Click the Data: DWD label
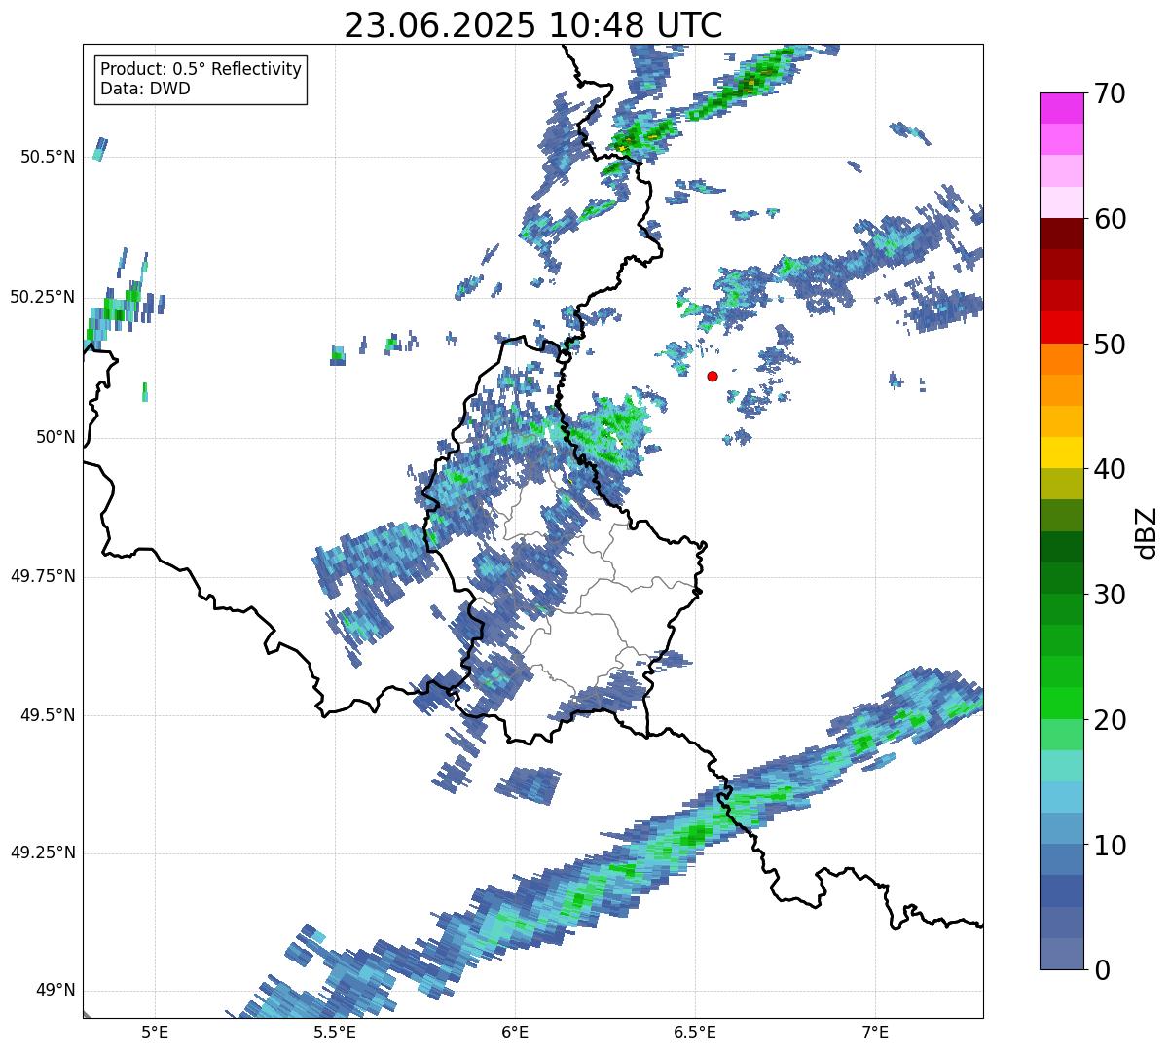 coord(145,89)
